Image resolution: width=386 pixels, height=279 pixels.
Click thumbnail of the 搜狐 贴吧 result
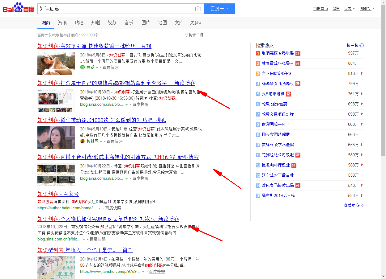coord(56,137)
